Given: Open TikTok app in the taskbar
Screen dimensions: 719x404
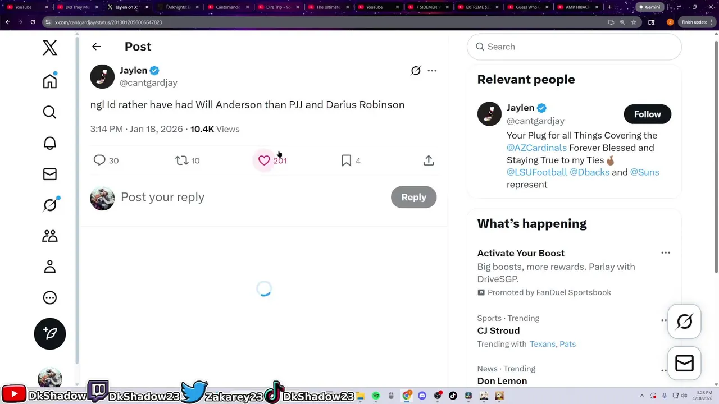Looking at the screenshot, I should pos(453,396).
